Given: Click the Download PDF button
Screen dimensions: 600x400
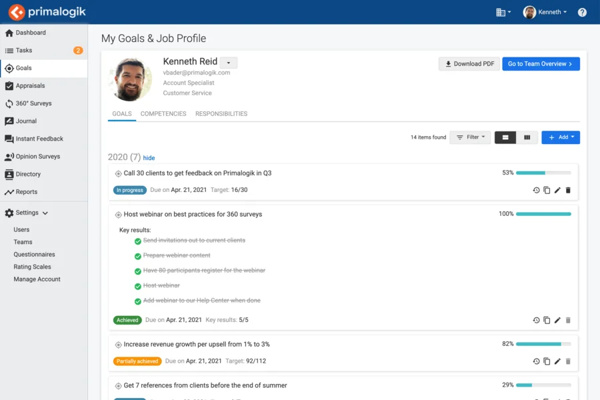Looking at the screenshot, I should [467, 64].
